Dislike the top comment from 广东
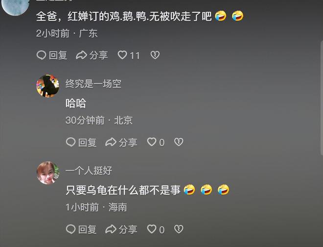The height and width of the screenshot is (247, 323). pos(155,55)
